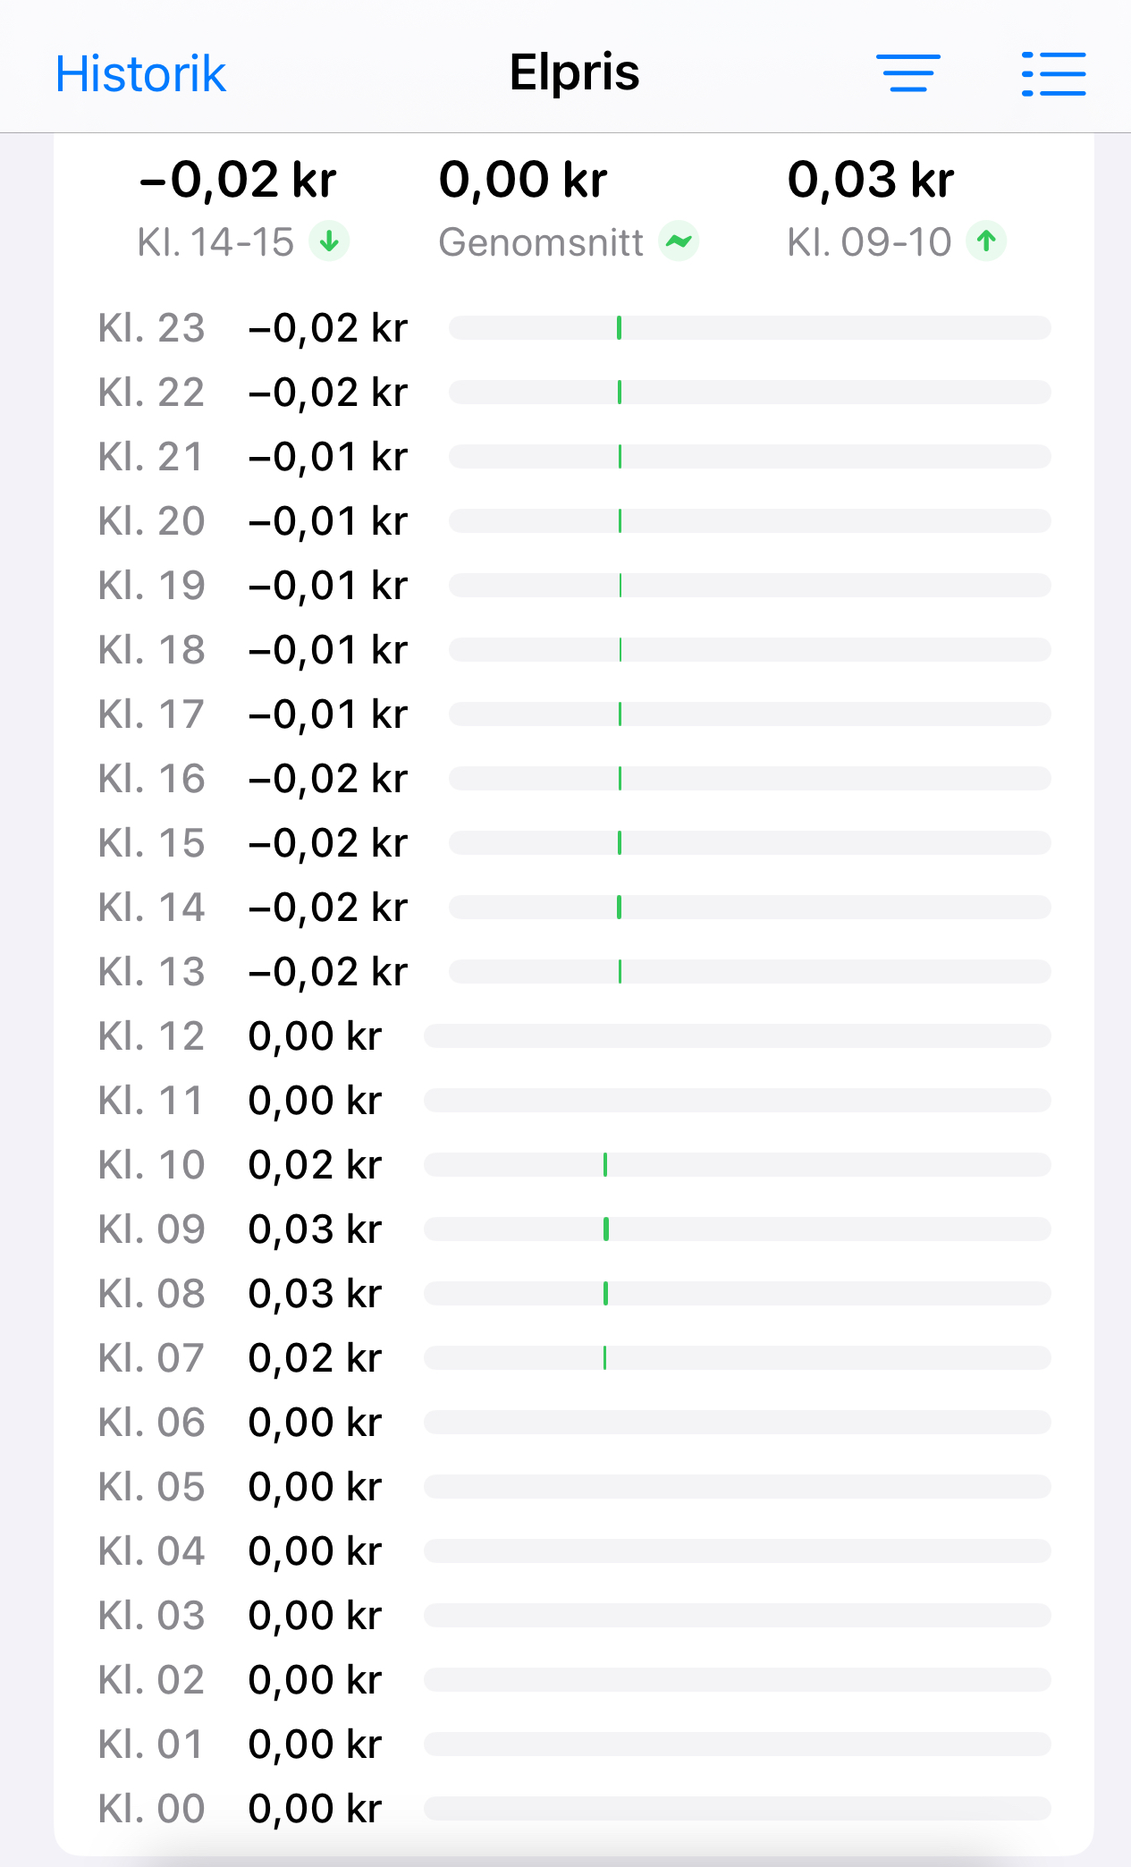Go back to Historik

140,73
